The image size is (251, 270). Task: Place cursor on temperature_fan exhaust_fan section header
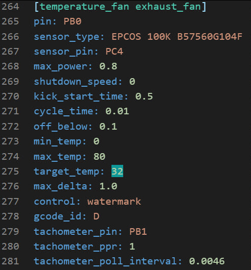120,7
